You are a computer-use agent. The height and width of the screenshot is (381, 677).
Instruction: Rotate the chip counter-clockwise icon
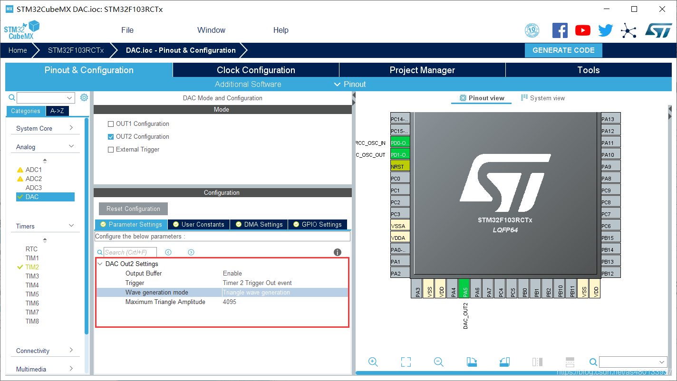504,362
